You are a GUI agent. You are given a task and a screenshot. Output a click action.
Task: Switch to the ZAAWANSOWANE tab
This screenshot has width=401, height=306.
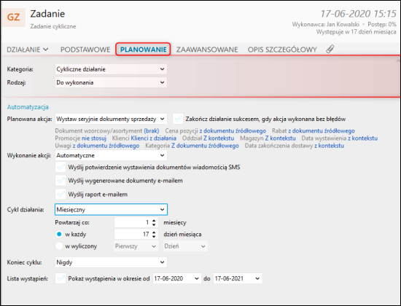[207, 50]
